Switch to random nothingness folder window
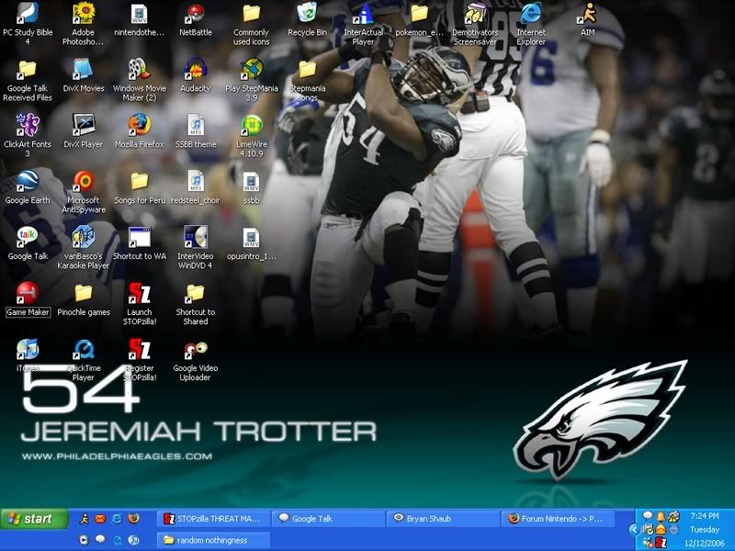The width and height of the screenshot is (735, 551). pos(212,540)
